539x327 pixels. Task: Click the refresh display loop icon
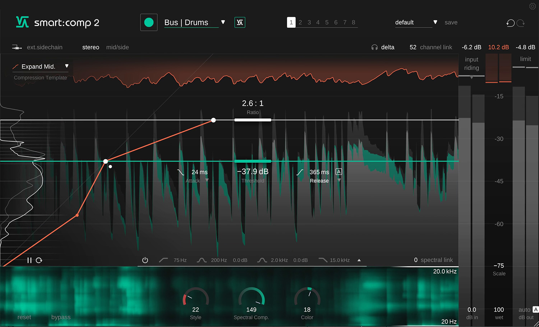(x=39, y=260)
